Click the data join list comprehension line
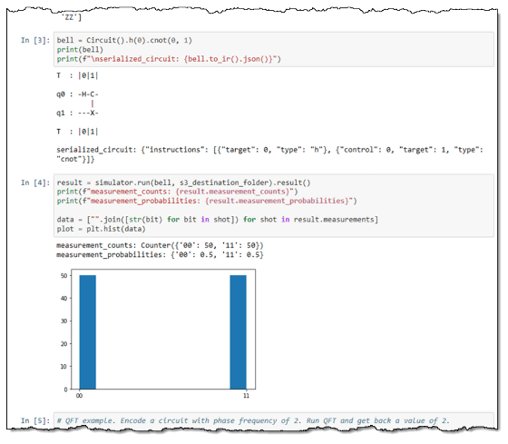 click(218, 220)
